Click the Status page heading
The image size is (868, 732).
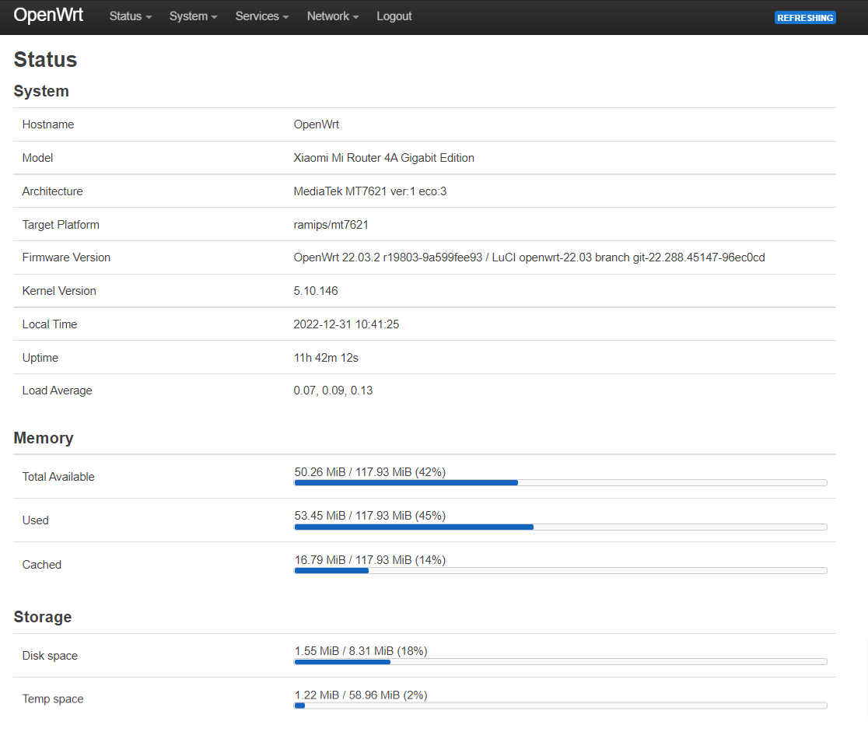pos(45,60)
